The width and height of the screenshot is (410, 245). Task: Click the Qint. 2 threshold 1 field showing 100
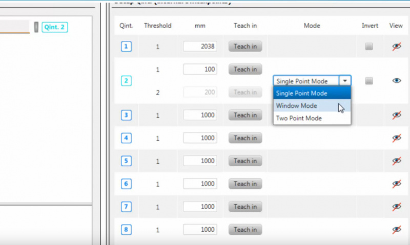click(x=200, y=69)
